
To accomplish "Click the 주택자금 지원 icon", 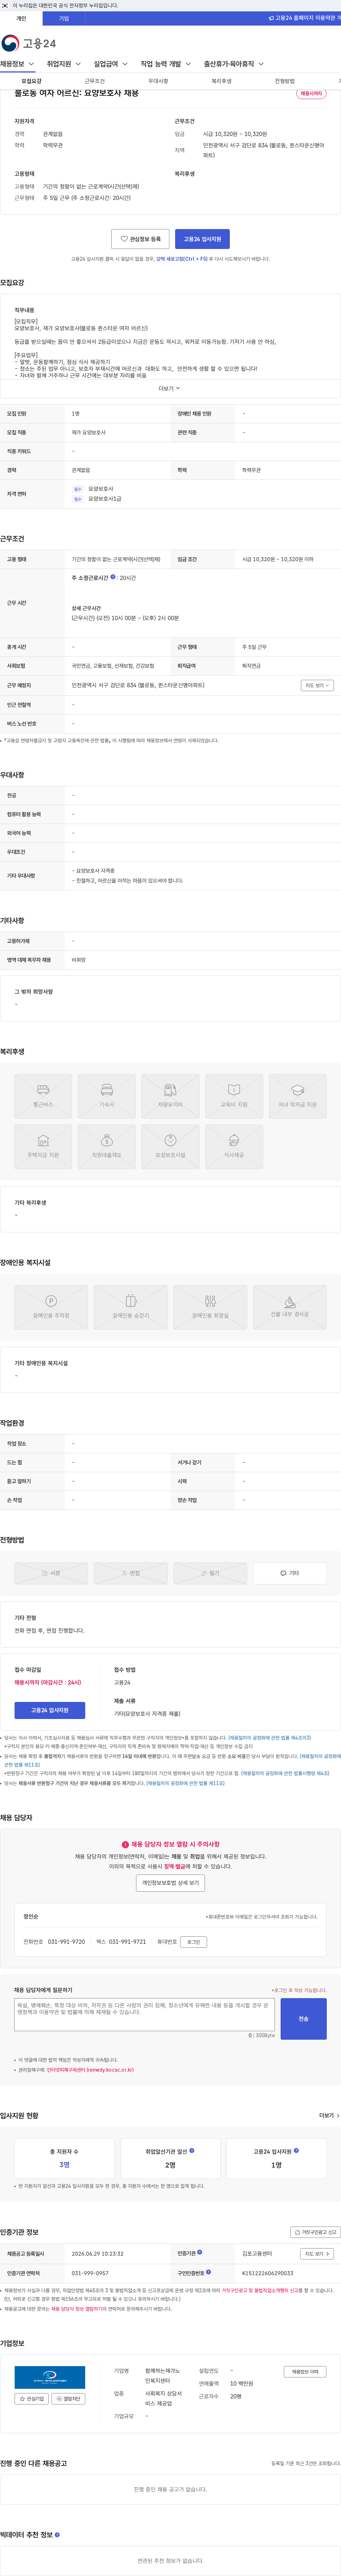I will click(x=43, y=1147).
